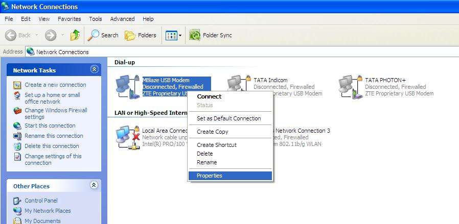The image size is (459, 224).
Task: Collapse the Network Tasks panel
Action: [94, 69]
